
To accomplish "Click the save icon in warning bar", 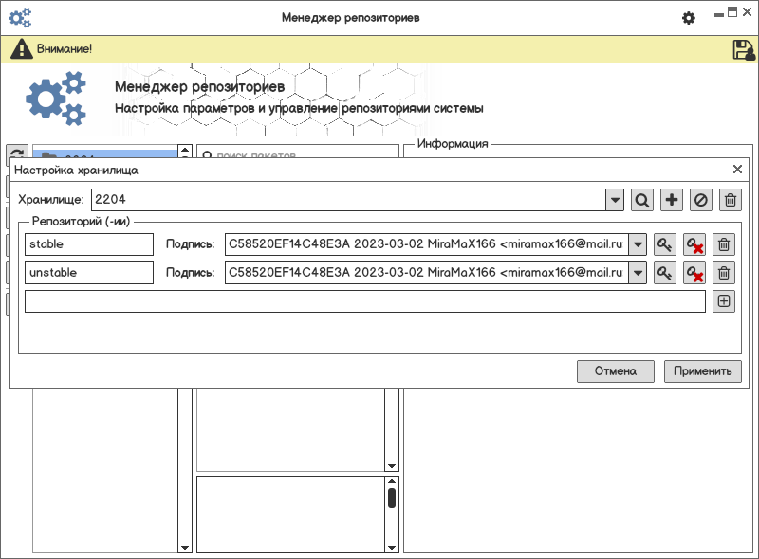I will click(743, 49).
